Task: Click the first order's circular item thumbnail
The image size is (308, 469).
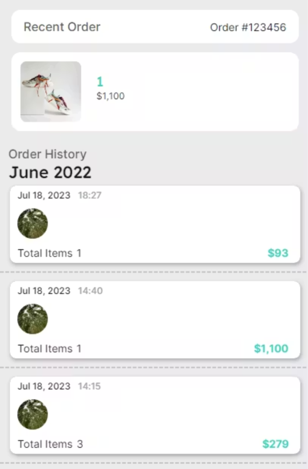Action: click(32, 223)
